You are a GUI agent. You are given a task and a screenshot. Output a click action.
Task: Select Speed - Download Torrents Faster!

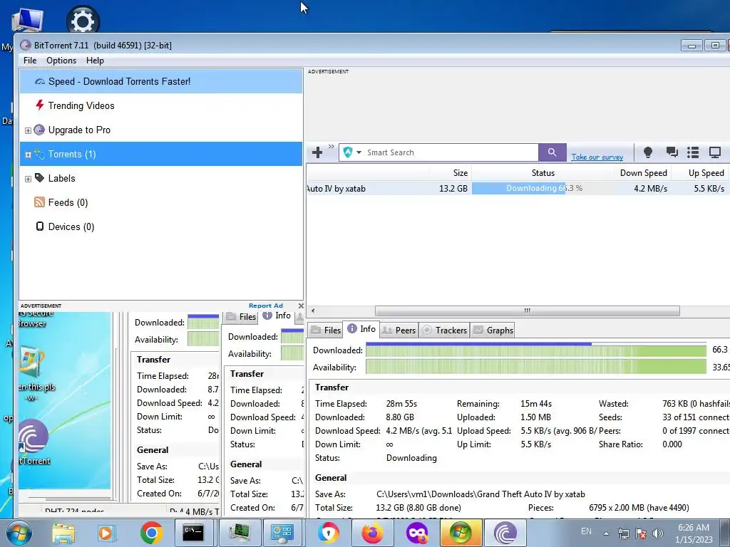pos(161,81)
